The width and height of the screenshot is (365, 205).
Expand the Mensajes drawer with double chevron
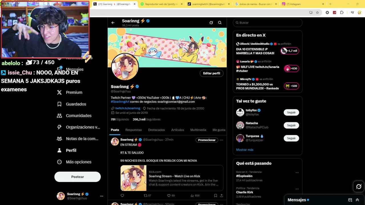pyautogui.click(x=357, y=200)
